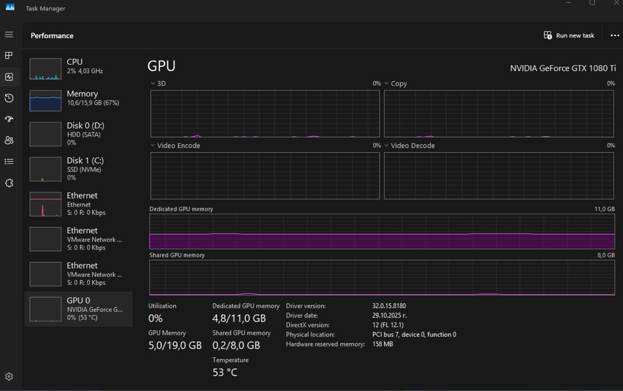Go to the Processes page icon
Viewport: 623px width, 391px height.
pyautogui.click(x=9, y=56)
